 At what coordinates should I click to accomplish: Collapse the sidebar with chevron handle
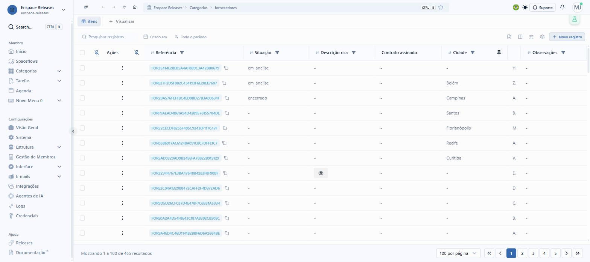(x=73, y=131)
